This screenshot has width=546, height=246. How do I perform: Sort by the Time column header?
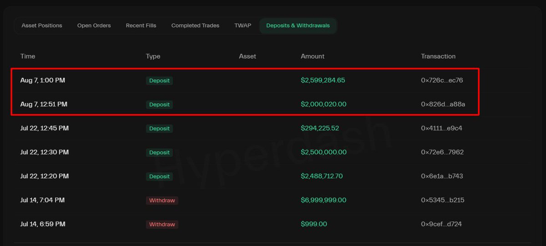(x=28, y=56)
